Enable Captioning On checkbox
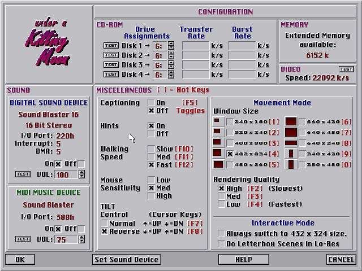Image resolution: width=362 pixels, height=271 pixels. tap(151, 103)
